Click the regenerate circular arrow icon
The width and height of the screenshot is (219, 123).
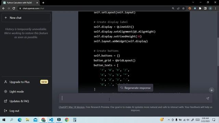point(122,88)
